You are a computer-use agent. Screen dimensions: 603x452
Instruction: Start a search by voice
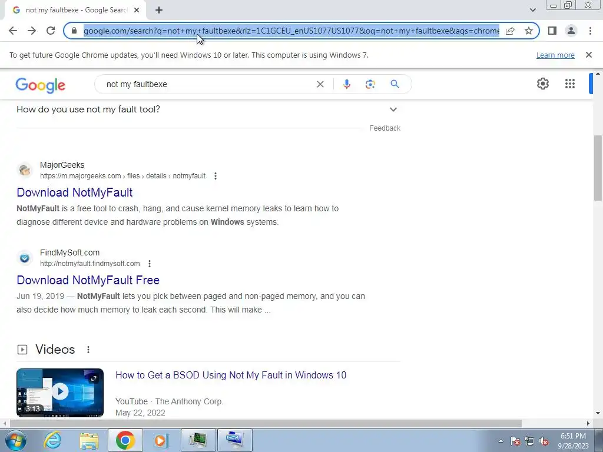coord(346,84)
